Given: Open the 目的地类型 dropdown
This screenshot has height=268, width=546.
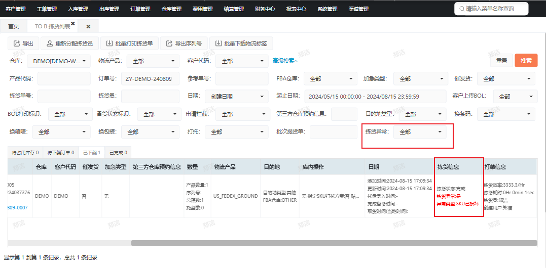Looking at the screenshot, I should coord(423,114).
